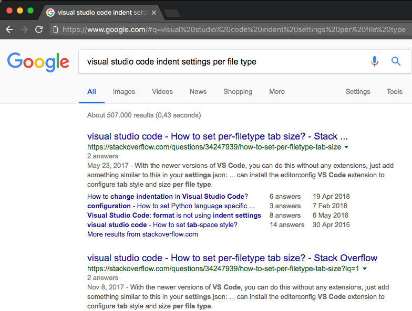Image resolution: width=412 pixels, height=311 pixels.
Task: Click inside the Google search query field
Action: [221, 61]
